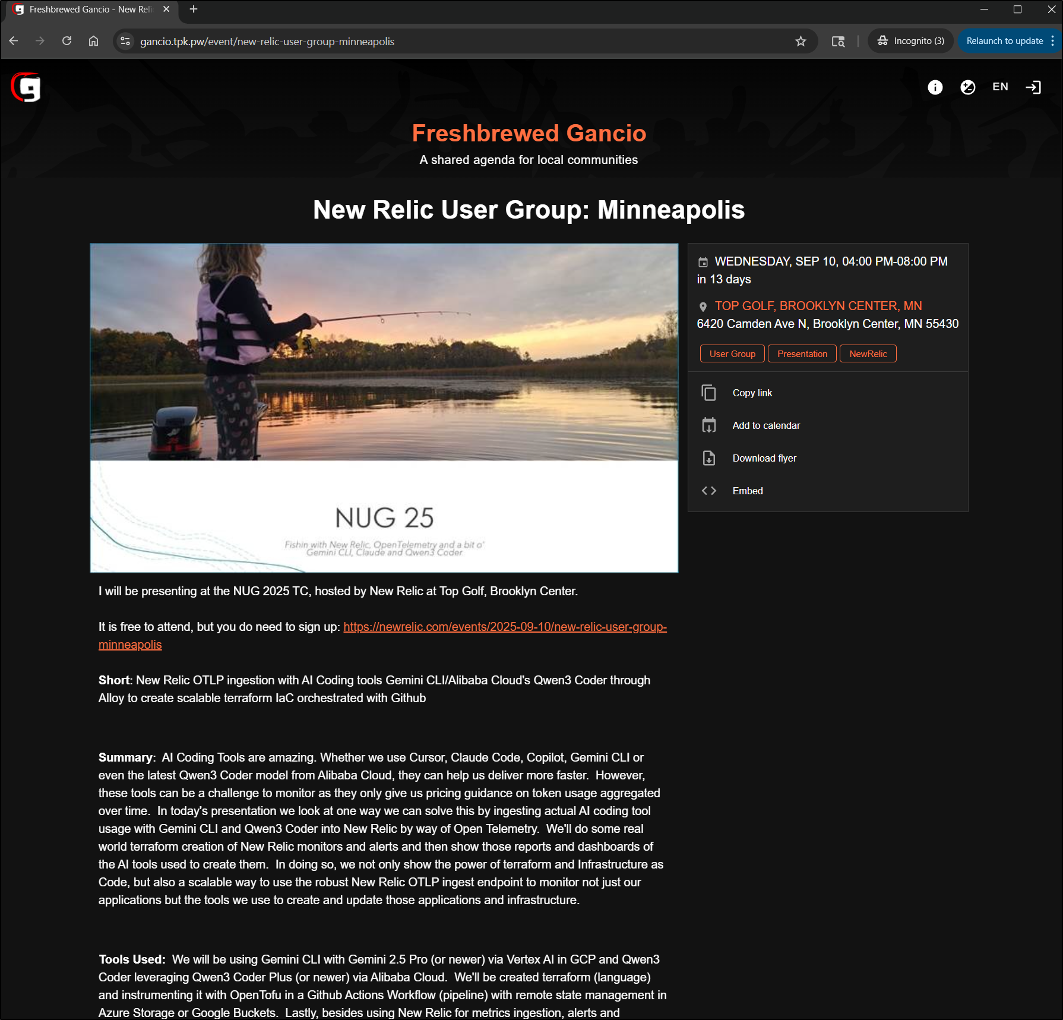Click the Add to calendar icon
This screenshot has width=1063, height=1020.
708,425
